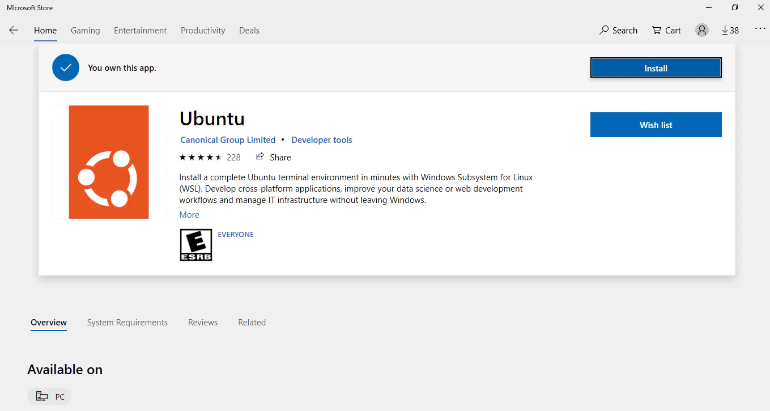This screenshot has height=411, width=770.
Task: Click the blue checkmark showing app ownership
Action: pyautogui.click(x=66, y=67)
